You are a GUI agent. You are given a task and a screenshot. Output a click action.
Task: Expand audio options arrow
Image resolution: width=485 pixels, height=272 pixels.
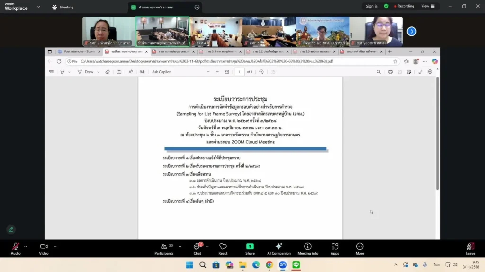[x=26, y=246]
